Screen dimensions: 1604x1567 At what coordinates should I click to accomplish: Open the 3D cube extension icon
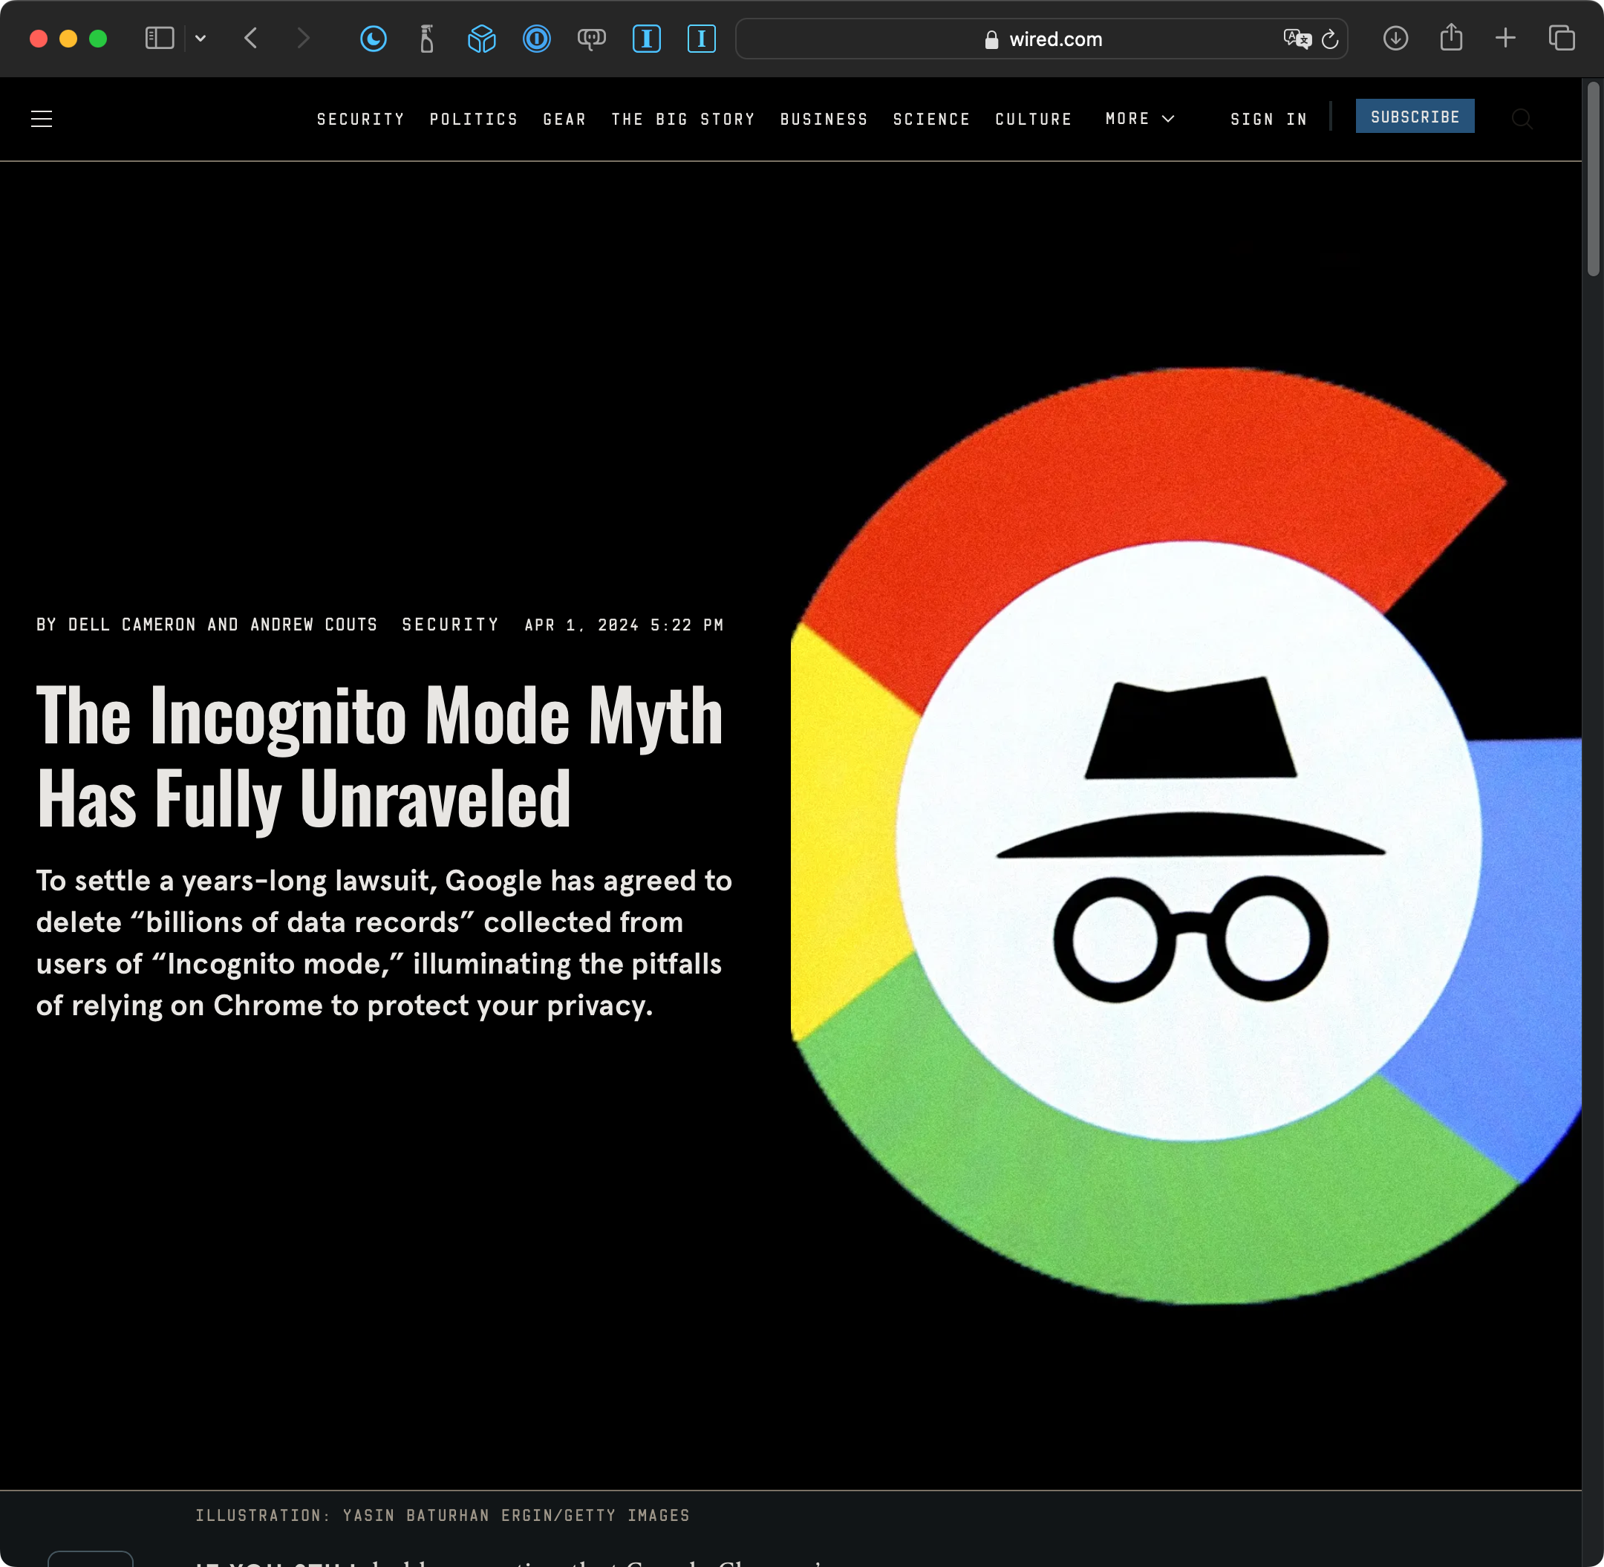481,39
